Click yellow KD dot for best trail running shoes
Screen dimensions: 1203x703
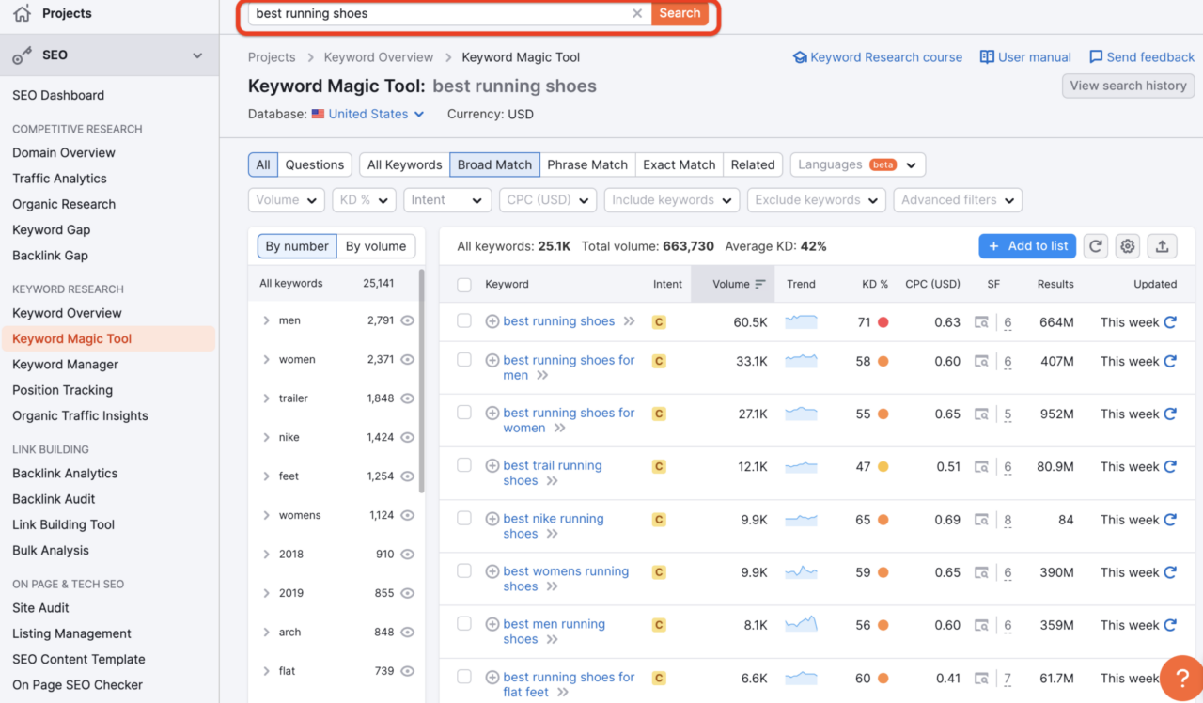click(883, 467)
